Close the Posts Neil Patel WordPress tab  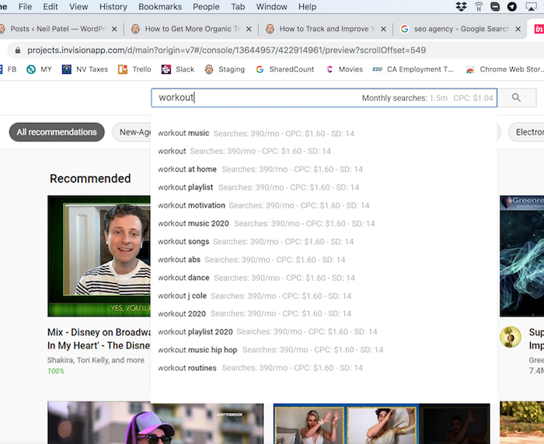tap(114, 30)
